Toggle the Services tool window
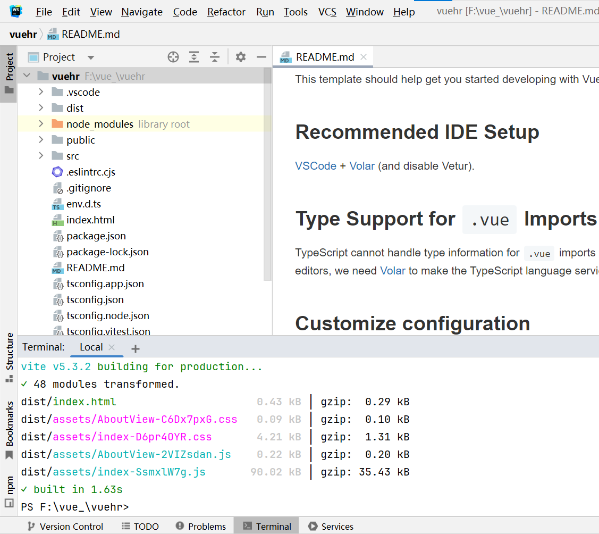Image resolution: width=599 pixels, height=534 pixels. [x=331, y=527]
